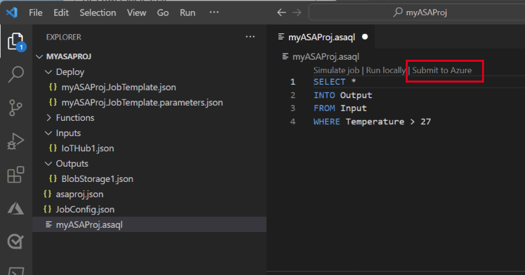Viewport: 525px width, 275px height.
Task: Open the Selection menu
Action: (98, 12)
